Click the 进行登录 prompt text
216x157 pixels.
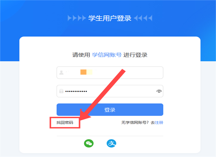[135, 55]
